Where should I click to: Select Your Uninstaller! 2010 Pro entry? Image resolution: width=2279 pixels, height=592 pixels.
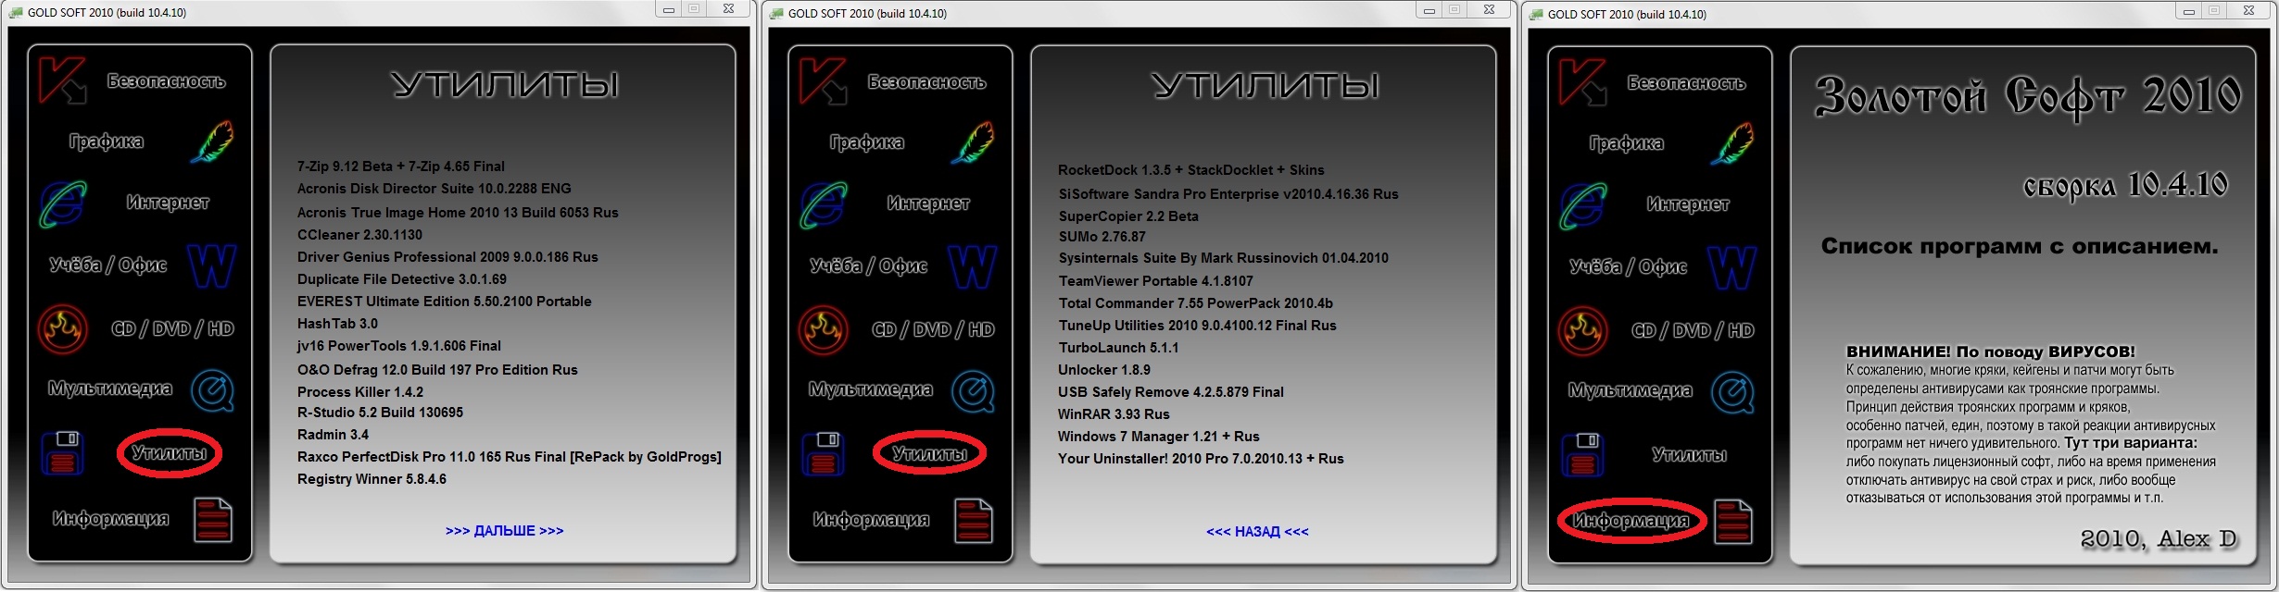(1201, 459)
